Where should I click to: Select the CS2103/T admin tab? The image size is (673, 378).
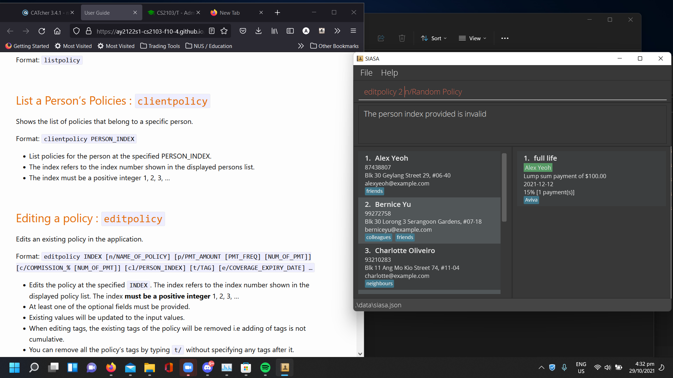(x=171, y=13)
